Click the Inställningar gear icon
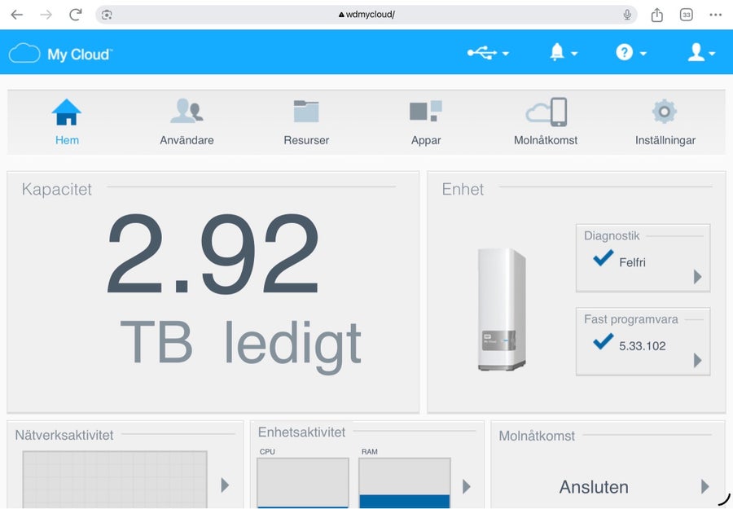Viewport: 733px width, 509px height. click(665, 112)
